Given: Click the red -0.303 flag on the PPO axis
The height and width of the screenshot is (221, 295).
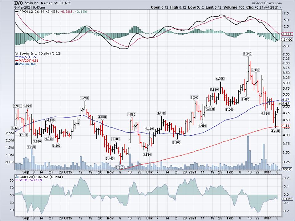Looking at the screenshot, I should tap(287, 34).
